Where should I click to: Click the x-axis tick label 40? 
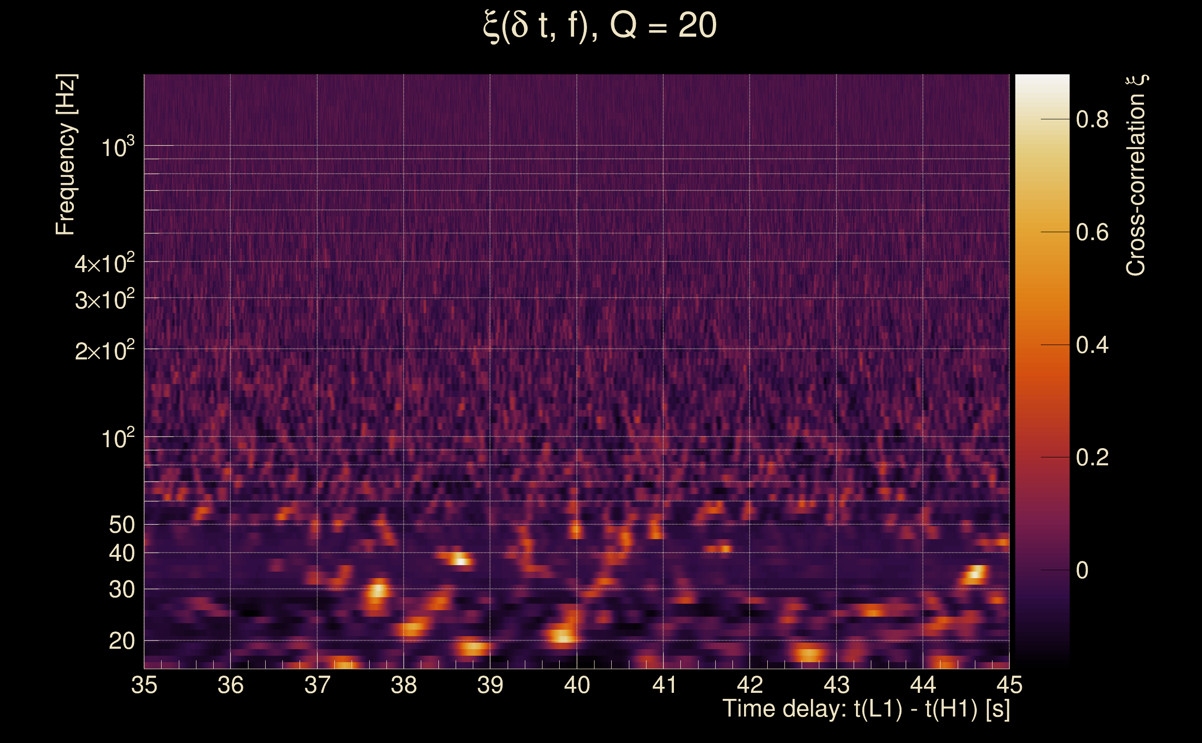pos(576,685)
